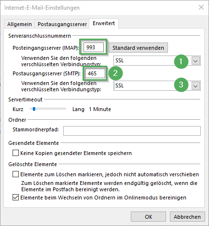Image resolution: width=209 pixels, height=226 pixels.
Task: Select the SMTP SSL combo box field
Action: [x=157, y=85]
